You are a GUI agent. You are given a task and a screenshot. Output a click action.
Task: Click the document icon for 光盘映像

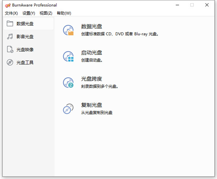click(x=10, y=49)
